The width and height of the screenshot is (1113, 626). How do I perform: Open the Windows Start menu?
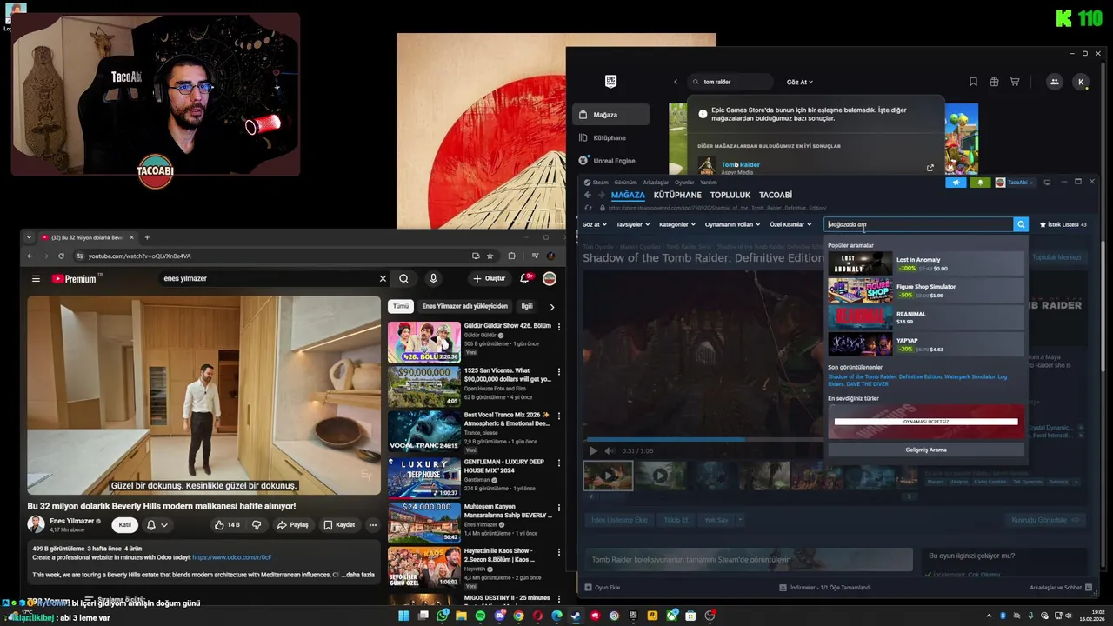coord(403,616)
